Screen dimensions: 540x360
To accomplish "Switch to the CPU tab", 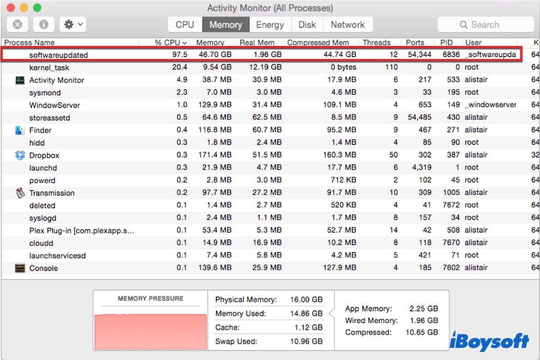I will tap(184, 25).
